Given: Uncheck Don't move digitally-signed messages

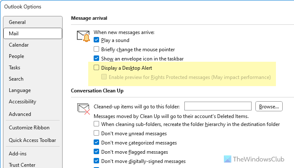Looking at the screenshot, I should tap(96, 161).
